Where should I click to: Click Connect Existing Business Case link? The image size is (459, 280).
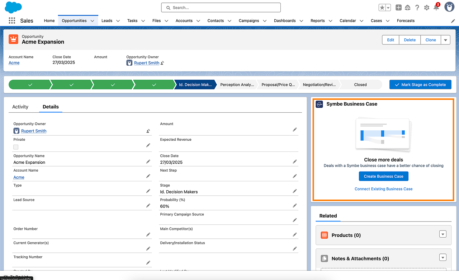pos(384,189)
